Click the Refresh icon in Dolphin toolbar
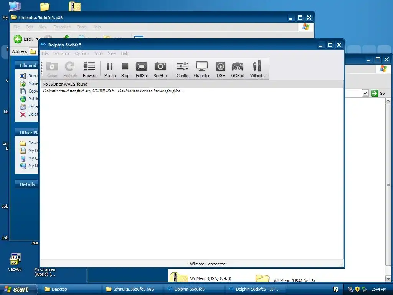Screen dimensions: 393x295 pos(70,70)
